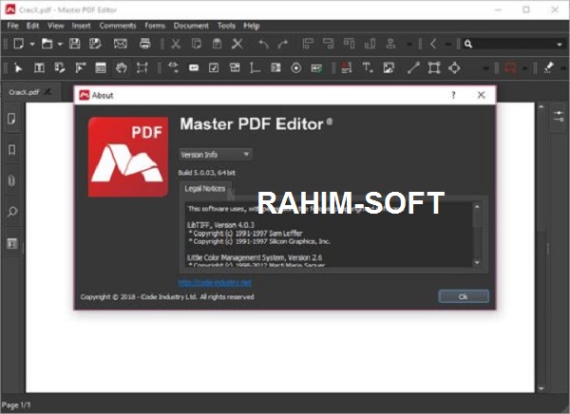This screenshot has height=414, width=570.
Task: Click inside the search field
Action: pyautogui.click(x=513, y=44)
